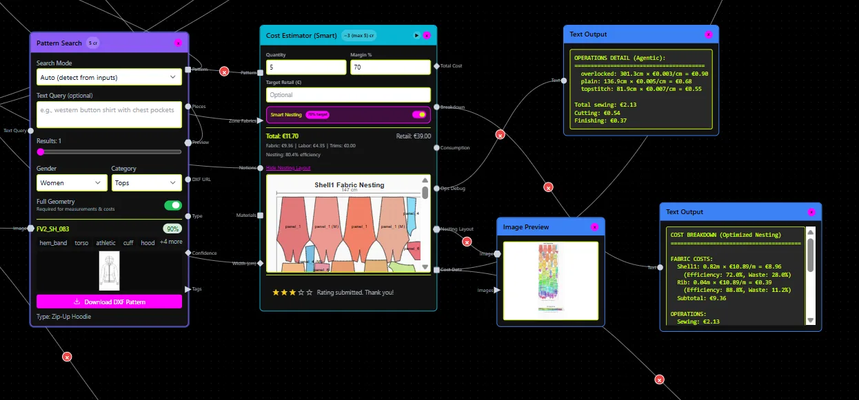Expand the +4 more tags

[171, 242]
